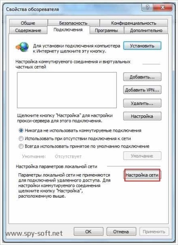Switch to the Содержание tab
Screen dimensions: 178x245
click(28, 30)
